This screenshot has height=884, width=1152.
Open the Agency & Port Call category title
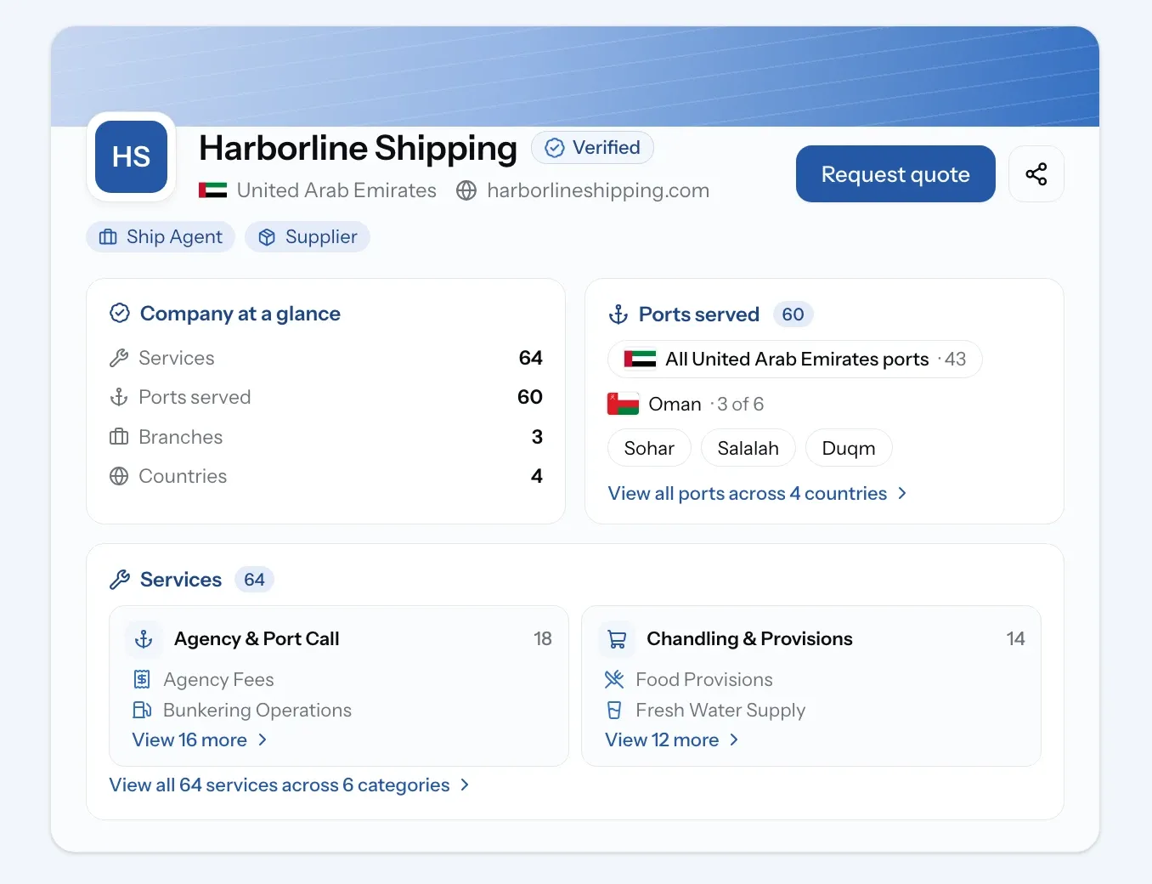pos(257,638)
